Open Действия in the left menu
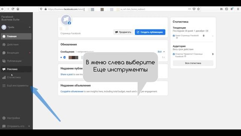This screenshot has height=136, width=241. pos(16,45)
